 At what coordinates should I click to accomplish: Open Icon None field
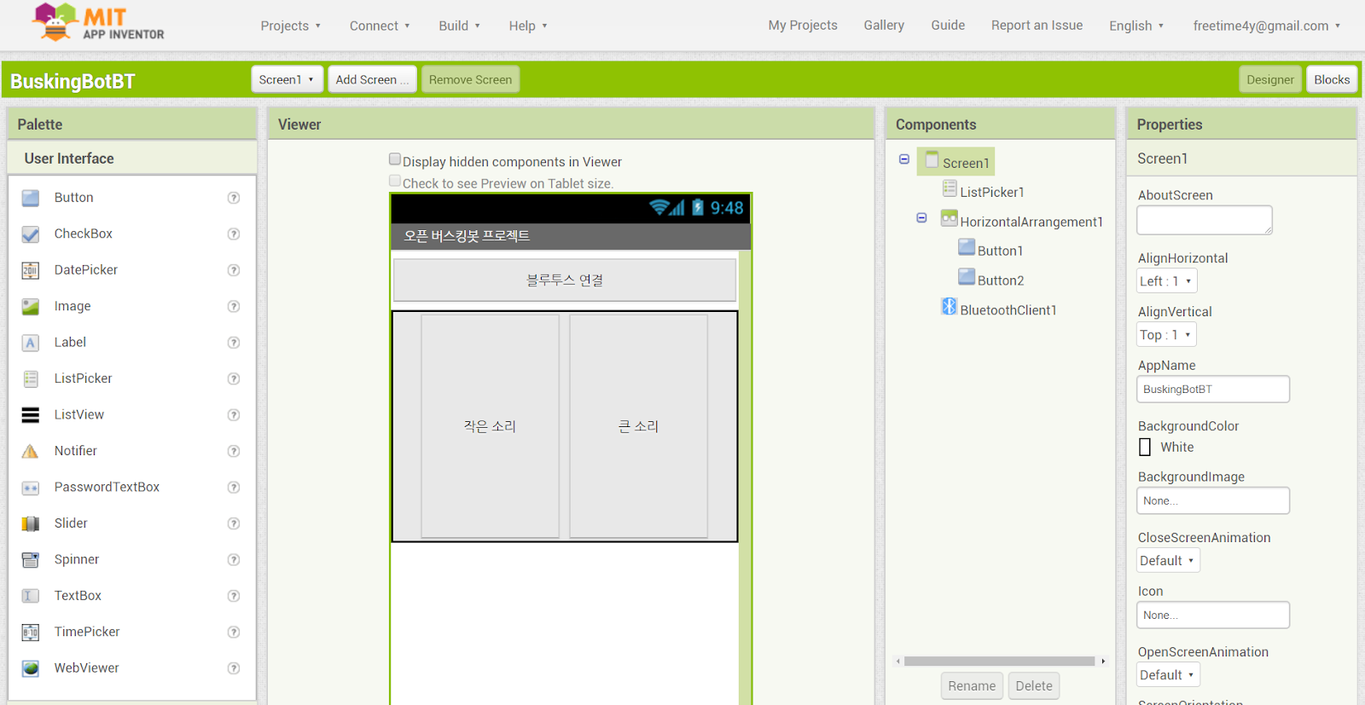point(1213,615)
